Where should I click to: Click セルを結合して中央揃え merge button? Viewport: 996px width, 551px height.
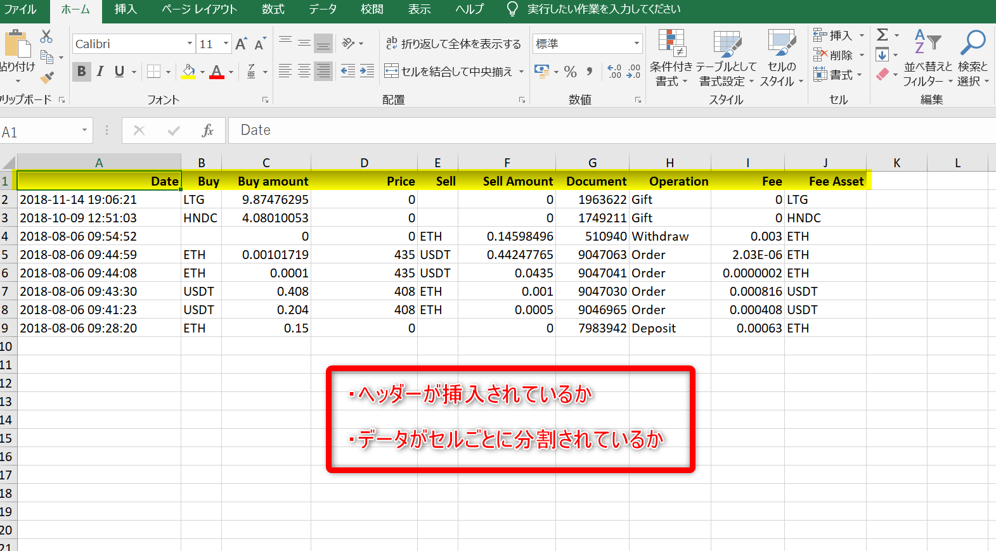(449, 71)
